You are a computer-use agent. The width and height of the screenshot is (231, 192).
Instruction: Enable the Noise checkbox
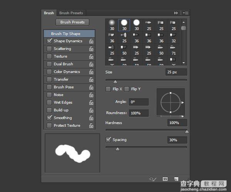49,95
